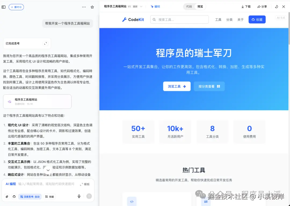The image size is (290, 206).
Task: Switch to the 预览 preview tab
Action: tap(200, 6)
